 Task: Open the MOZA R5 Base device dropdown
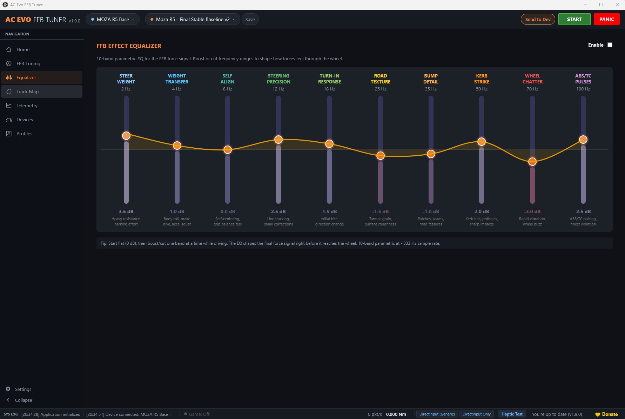point(113,19)
